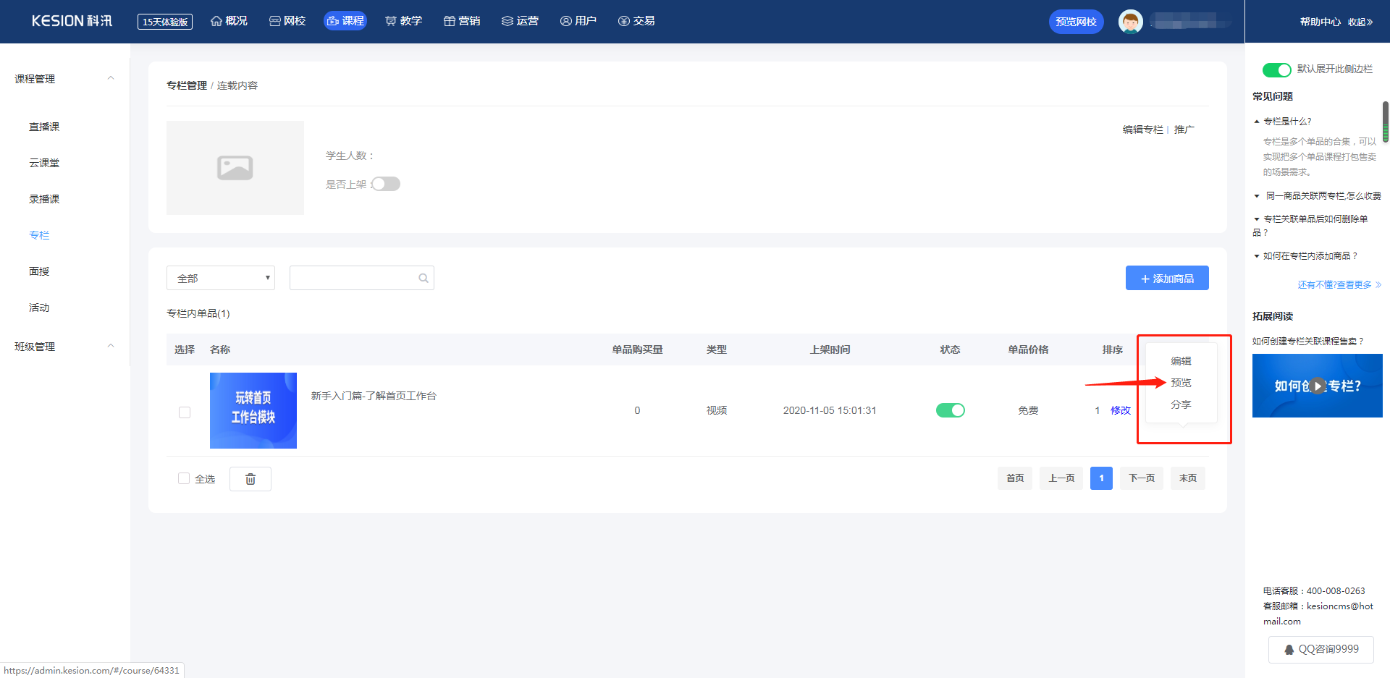Click the QQ咨询9999 button
This screenshot has width=1390, height=678.
coord(1321,649)
